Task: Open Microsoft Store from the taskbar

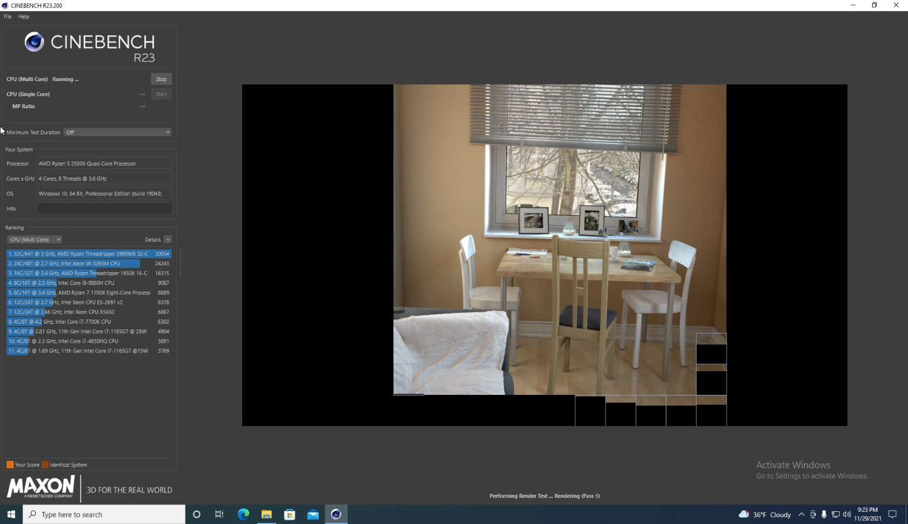Action: (x=290, y=514)
